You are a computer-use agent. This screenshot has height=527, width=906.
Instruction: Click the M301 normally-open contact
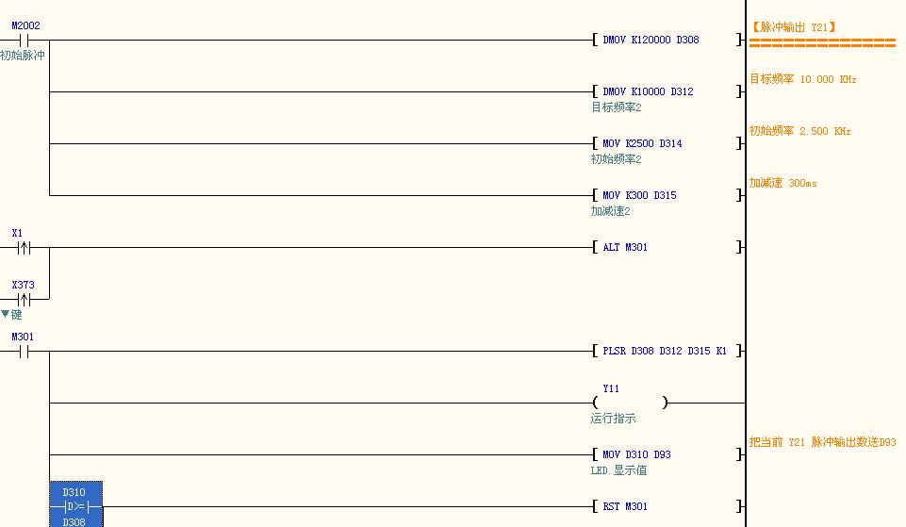pos(25,352)
